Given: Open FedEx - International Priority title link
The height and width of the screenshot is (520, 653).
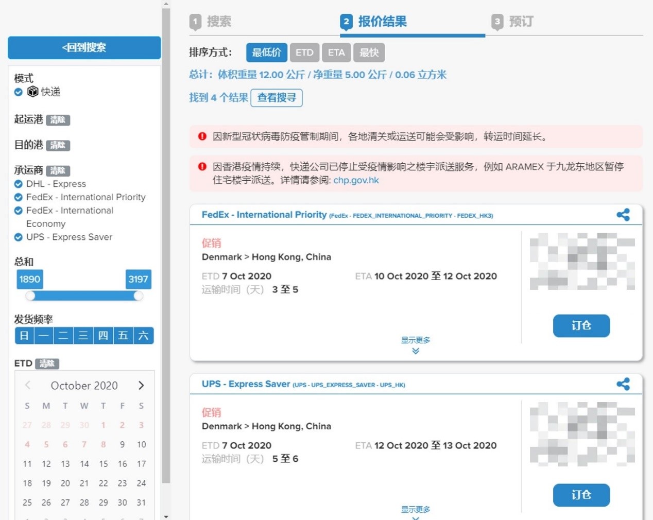Looking at the screenshot, I should [x=264, y=215].
